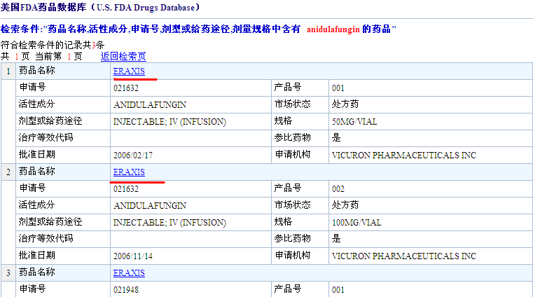Click VICURON PHARMACEUTICALS INC in record 1
The height and width of the screenshot is (297, 533).
404,156
